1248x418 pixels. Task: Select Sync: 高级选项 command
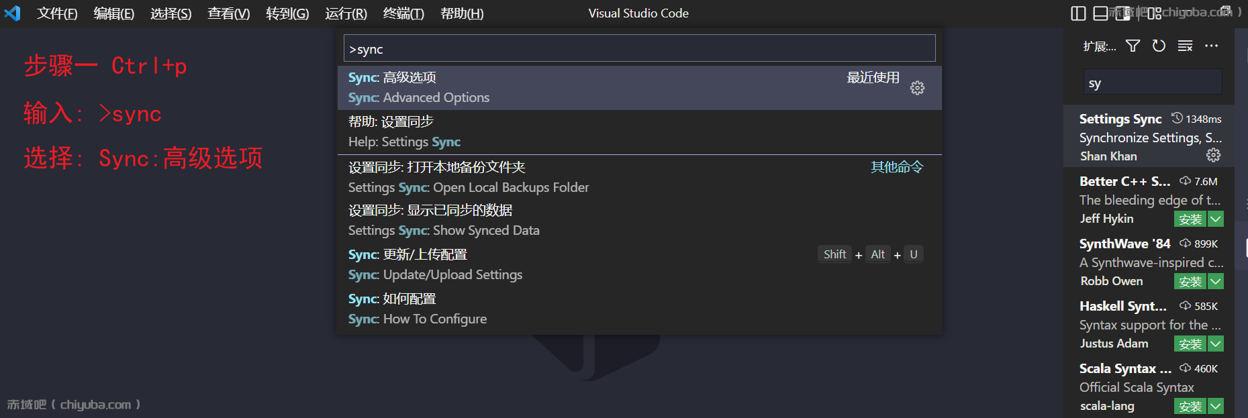(x=639, y=88)
